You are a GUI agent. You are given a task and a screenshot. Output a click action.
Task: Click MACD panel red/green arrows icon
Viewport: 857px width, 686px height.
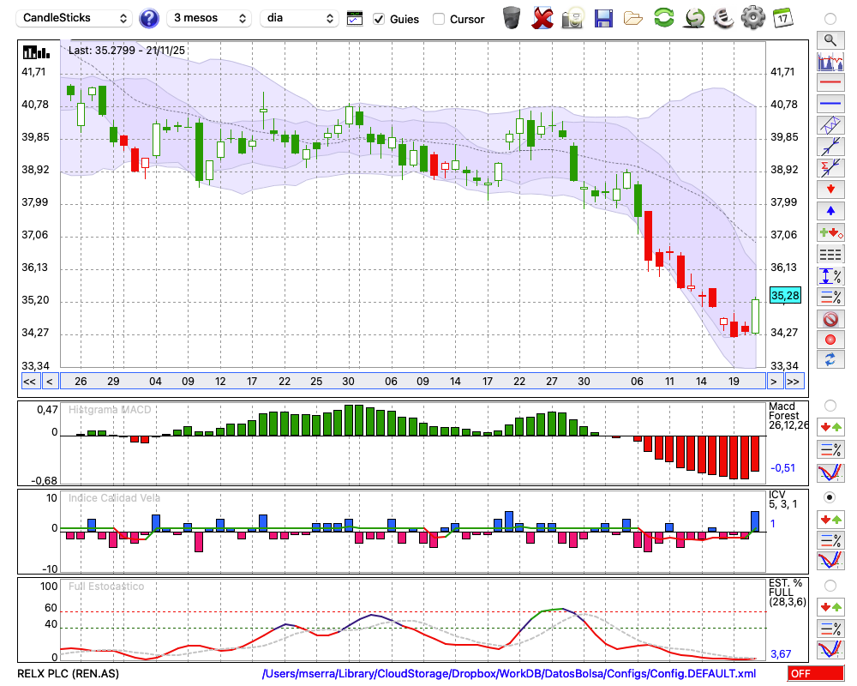click(x=830, y=427)
